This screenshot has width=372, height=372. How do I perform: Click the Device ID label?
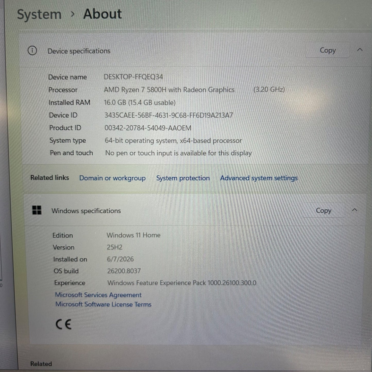pos(63,115)
